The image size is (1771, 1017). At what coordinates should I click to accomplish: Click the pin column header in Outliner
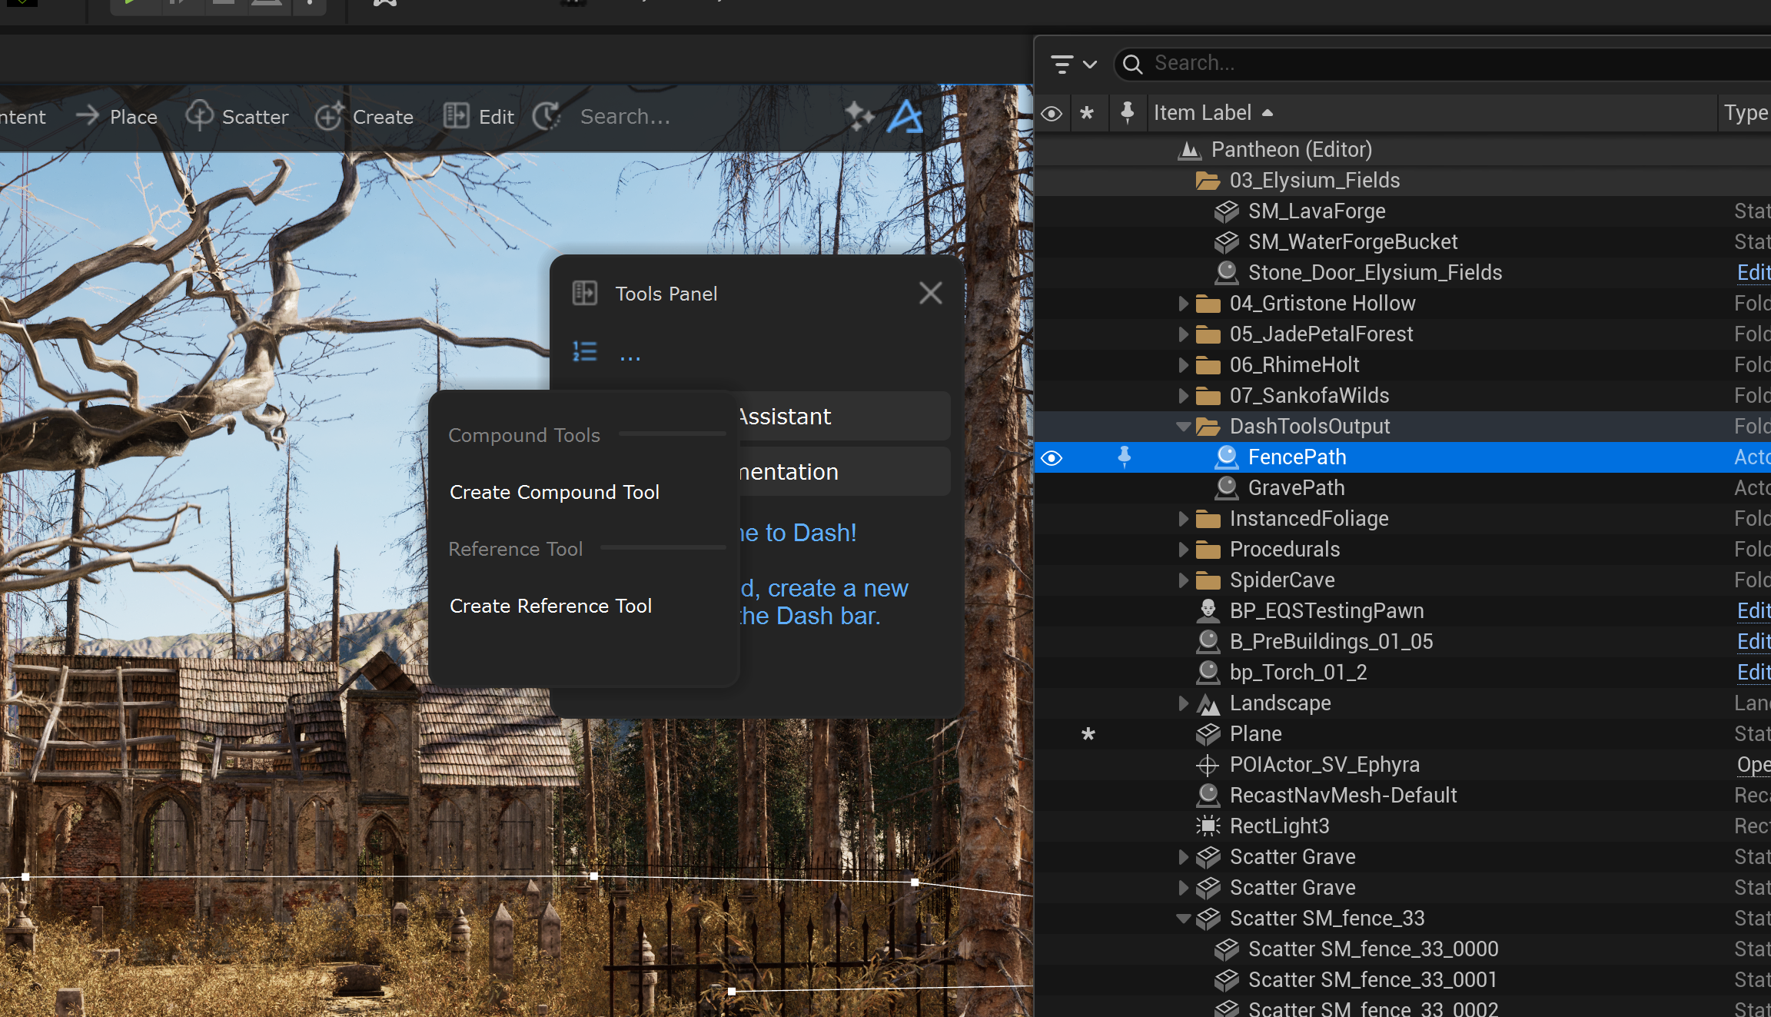(1127, 113)
